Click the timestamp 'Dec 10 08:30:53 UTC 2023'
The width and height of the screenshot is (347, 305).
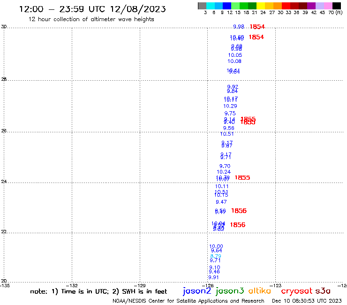pos(307,301)
